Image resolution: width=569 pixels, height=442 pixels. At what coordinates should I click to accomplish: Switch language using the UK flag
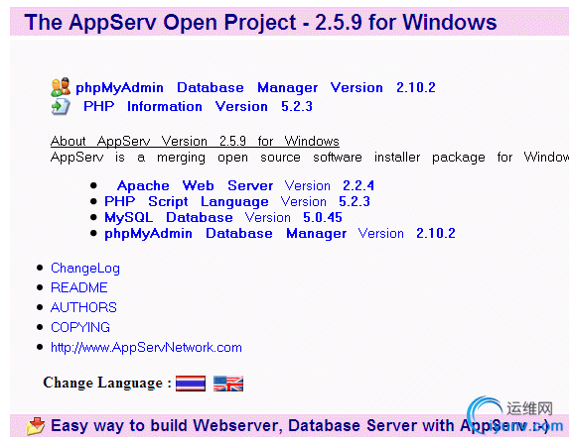[x=228, y=384]
